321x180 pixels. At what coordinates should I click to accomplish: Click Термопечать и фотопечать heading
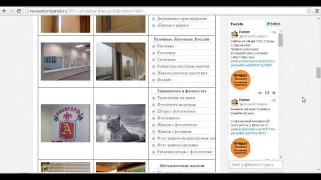182,91
